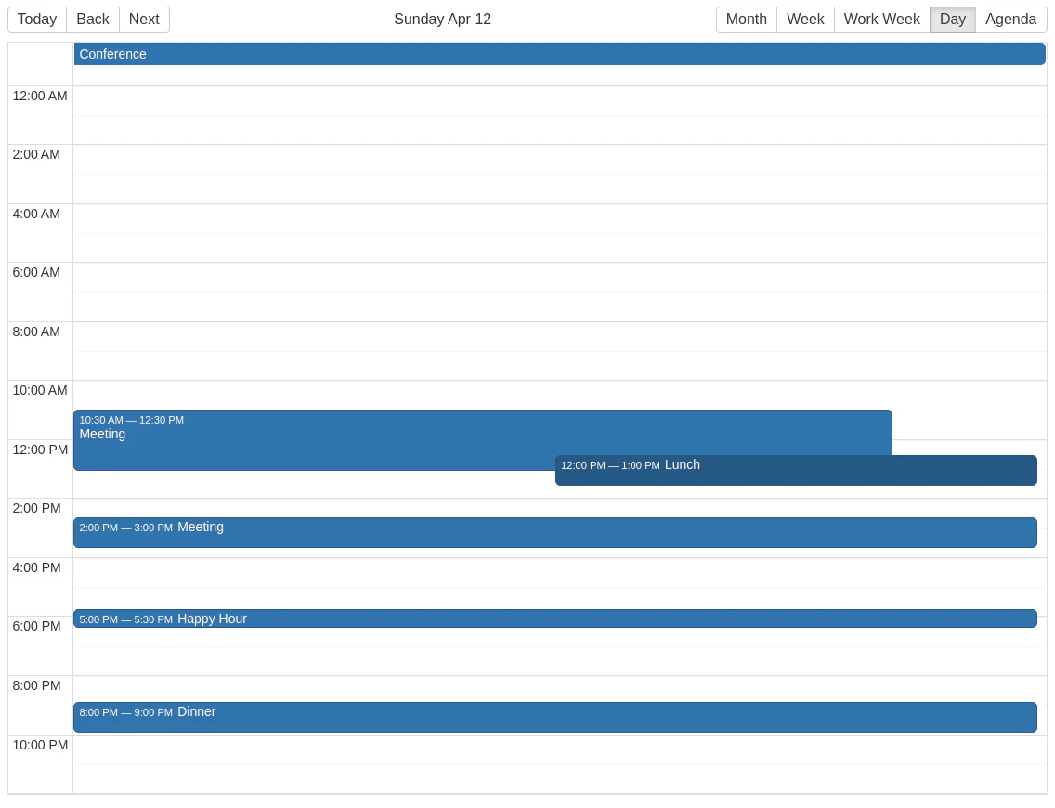The width and height of the screenshot is (1055, 808).
Task: Click the 8:00 PM time label
Action: [x=36, y=684]
